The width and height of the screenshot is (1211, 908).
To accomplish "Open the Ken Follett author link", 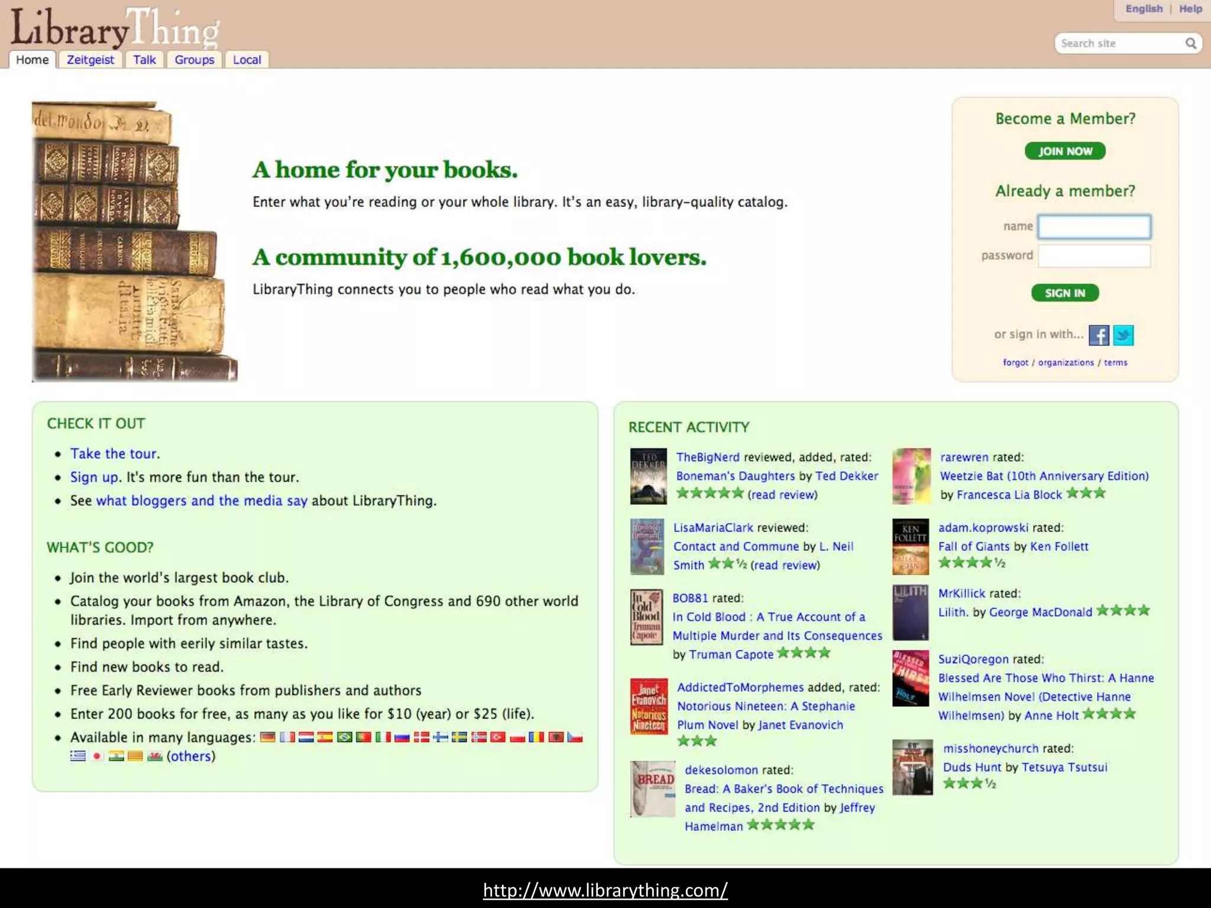I will coord(1059,547).
